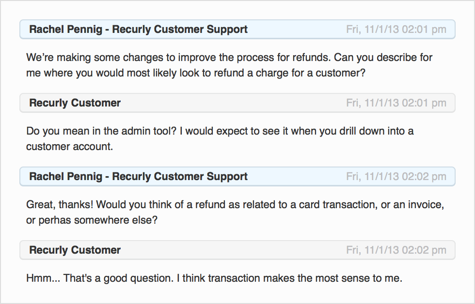Click the 02:02 pm timestamp beside Rachel Pennig

point(396,176)
